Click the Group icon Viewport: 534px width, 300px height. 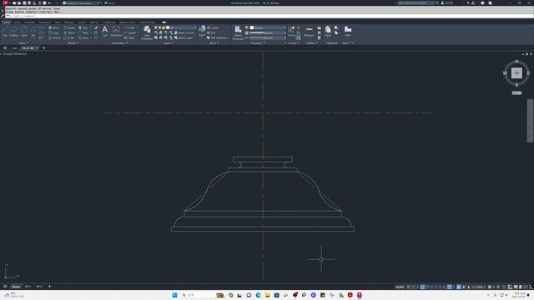click(291, 31)
